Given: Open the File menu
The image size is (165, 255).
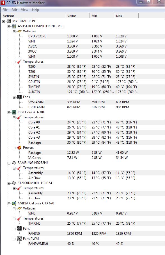Looking at the screenshot, I should coord(5,10).
